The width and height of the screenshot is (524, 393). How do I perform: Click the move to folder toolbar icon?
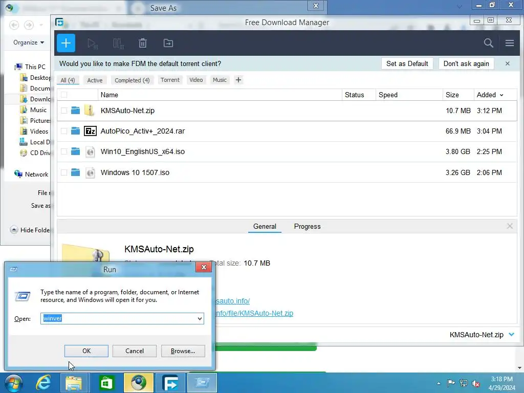click(168, 43)
